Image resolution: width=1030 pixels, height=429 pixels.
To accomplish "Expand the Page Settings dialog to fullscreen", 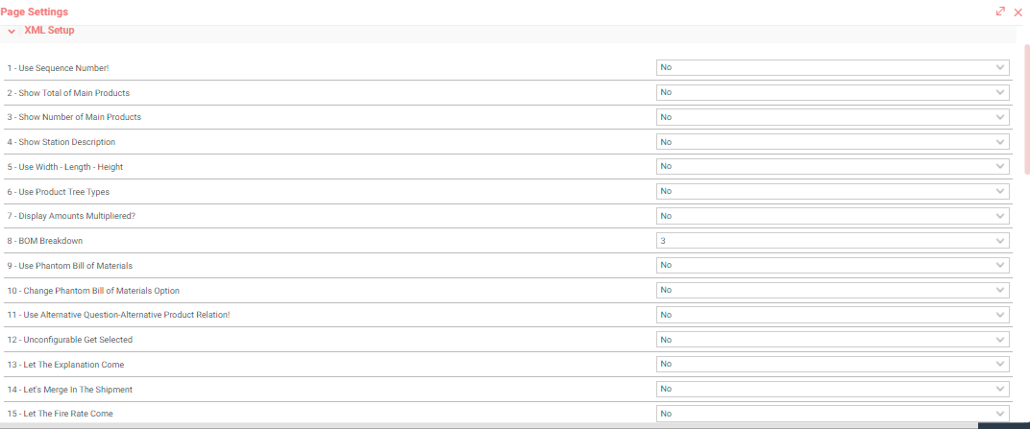I will point(1000,12).
